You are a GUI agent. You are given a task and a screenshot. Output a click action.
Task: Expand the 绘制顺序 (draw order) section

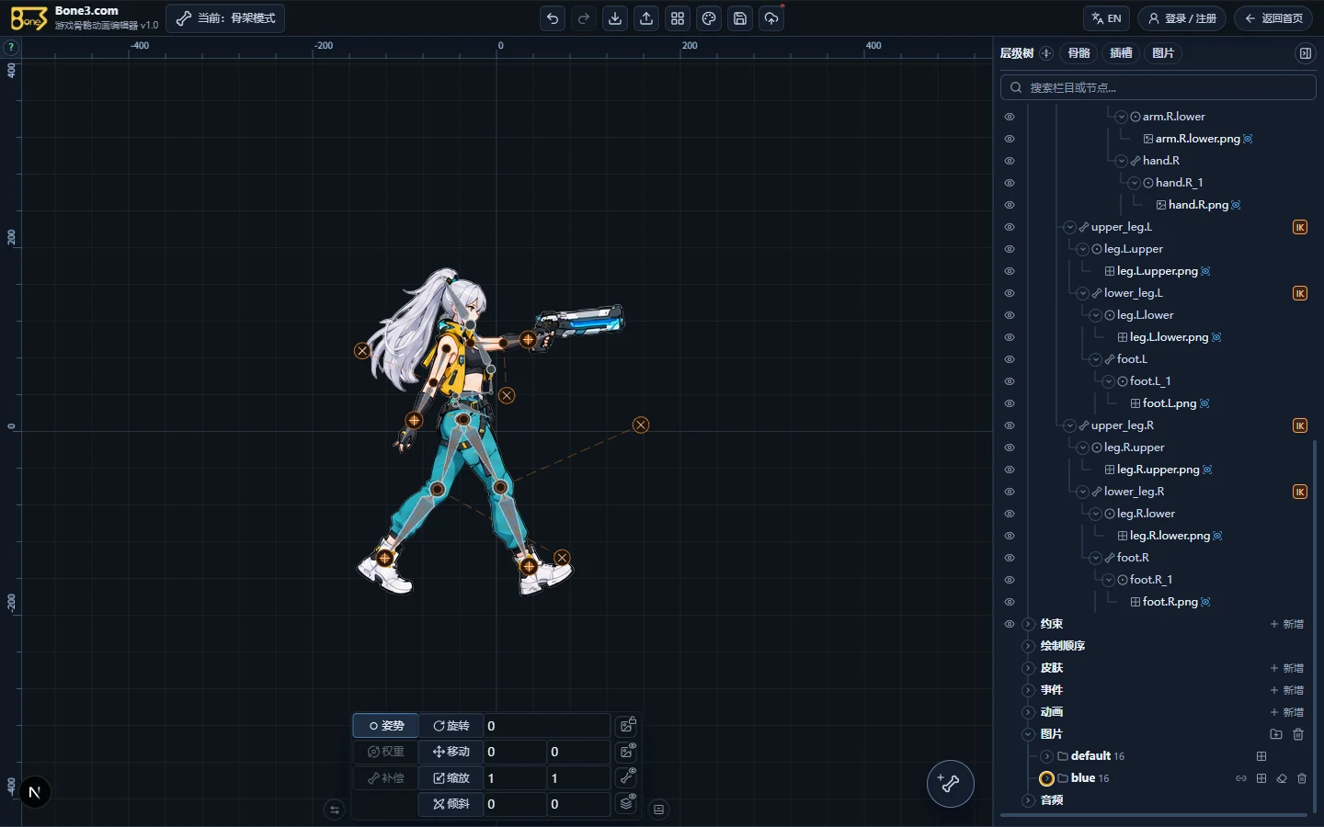coord(1029,646)
